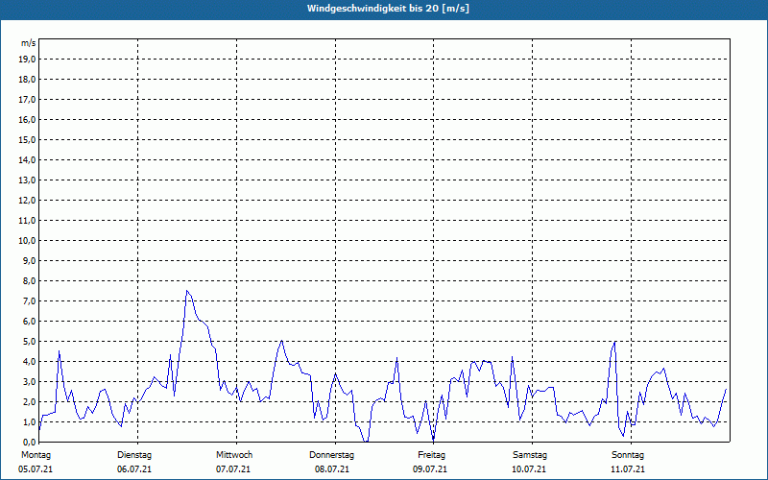The height and width of the screenshot is (480, 768).
Task: Click the 'Donnerstag' day label
Action: (x=331, y=455)
